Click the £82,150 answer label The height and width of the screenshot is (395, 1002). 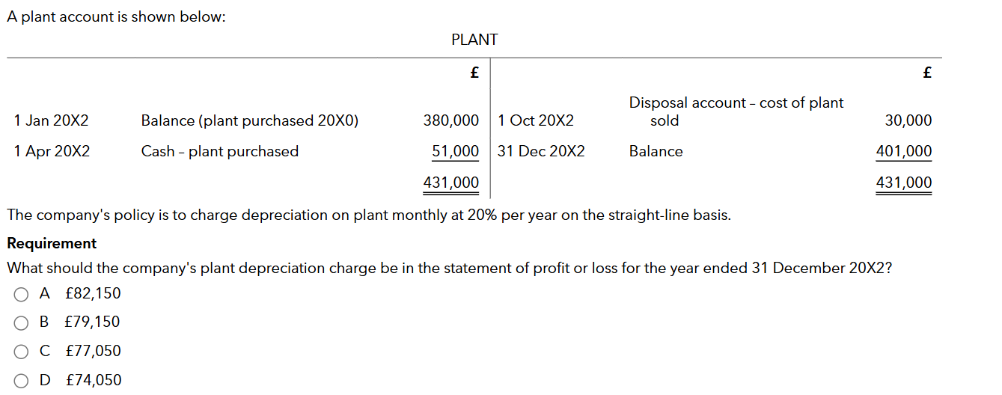click(93, 293)
